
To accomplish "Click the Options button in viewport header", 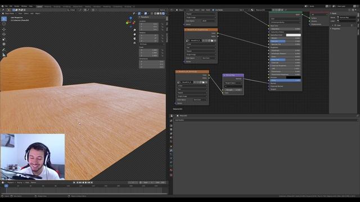I will click(163, 10).
